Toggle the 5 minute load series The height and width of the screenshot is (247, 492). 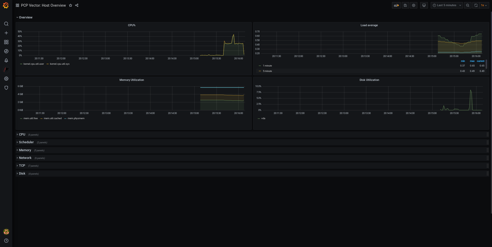coord(267,71)
